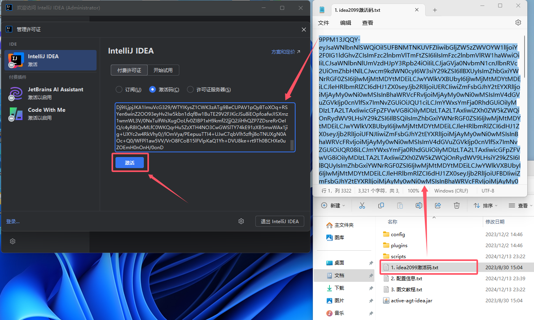Unpin 音乐 using its pin icon
The image size is (534, 320).
point(371,313)
